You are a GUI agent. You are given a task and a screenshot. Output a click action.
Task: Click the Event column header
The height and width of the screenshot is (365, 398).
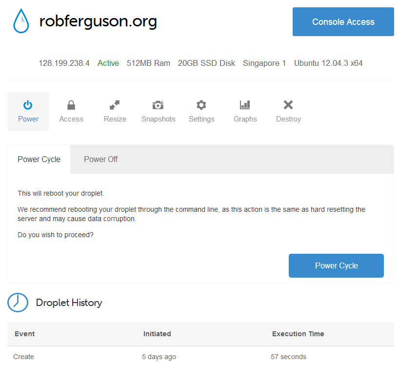pos(24,334)
